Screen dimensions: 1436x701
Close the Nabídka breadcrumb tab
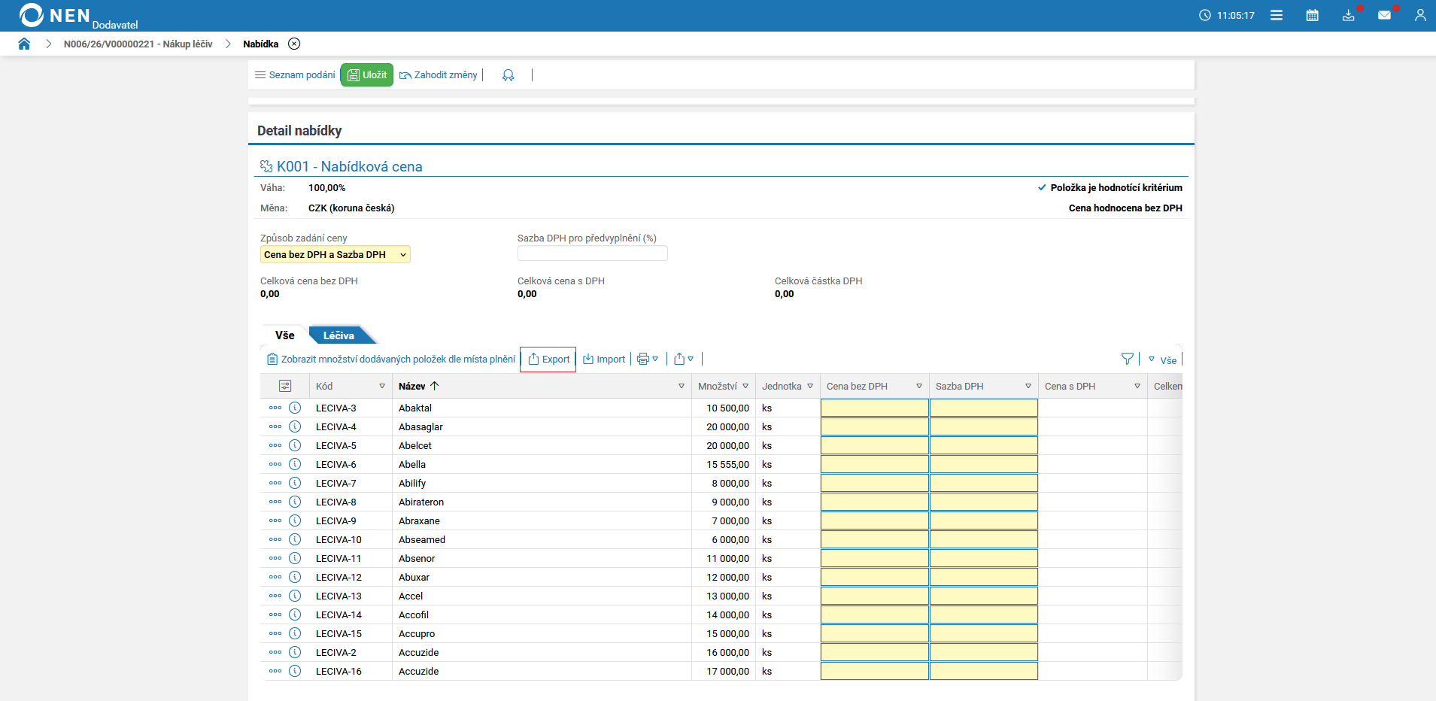click(x=294, y=44)
